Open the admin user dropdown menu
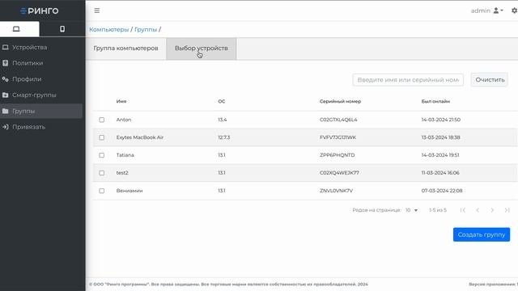518x291 pixels. point(487,11)
